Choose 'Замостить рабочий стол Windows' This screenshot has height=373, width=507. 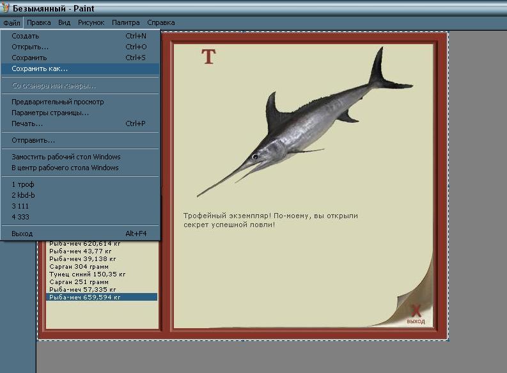(80, 157)
